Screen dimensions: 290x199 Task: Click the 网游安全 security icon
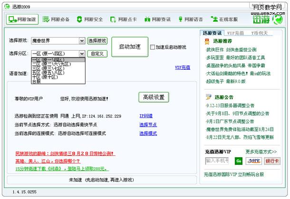coord(79,19)
